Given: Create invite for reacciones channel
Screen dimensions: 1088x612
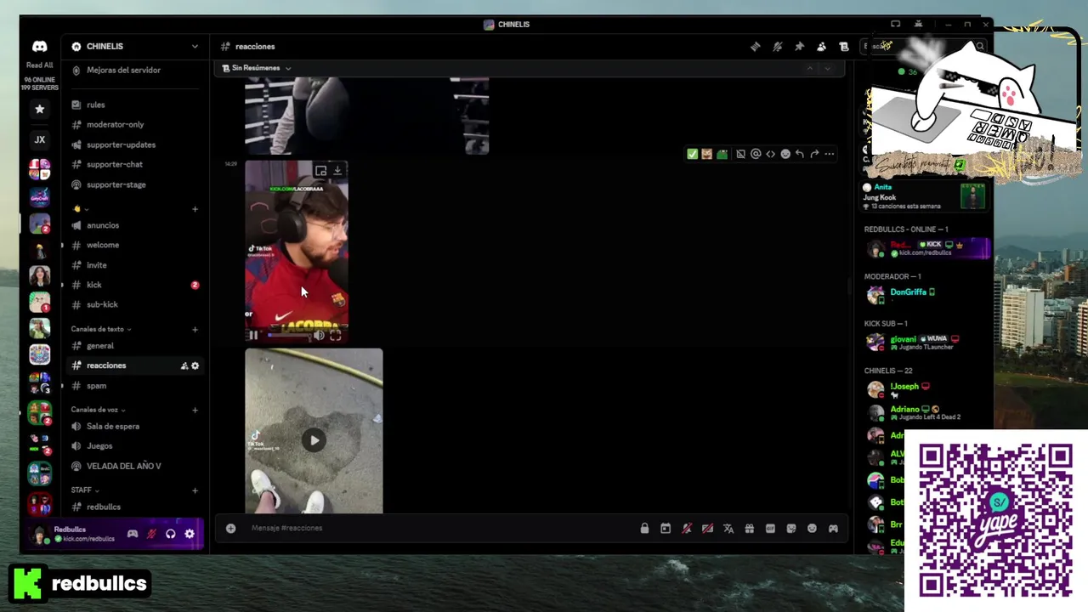Looking at the screenshot, I should [x=184, y=365].
